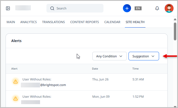Click the Mon, Jun 09 date cell
This screenshot has height=108, width=178.
coord(101,97)
